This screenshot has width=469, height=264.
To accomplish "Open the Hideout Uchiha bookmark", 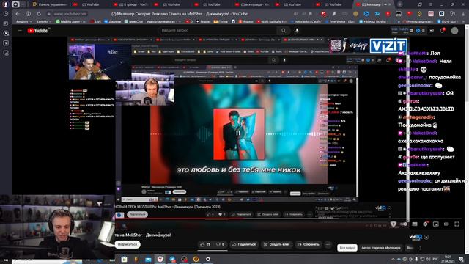I will pos(372,21).
